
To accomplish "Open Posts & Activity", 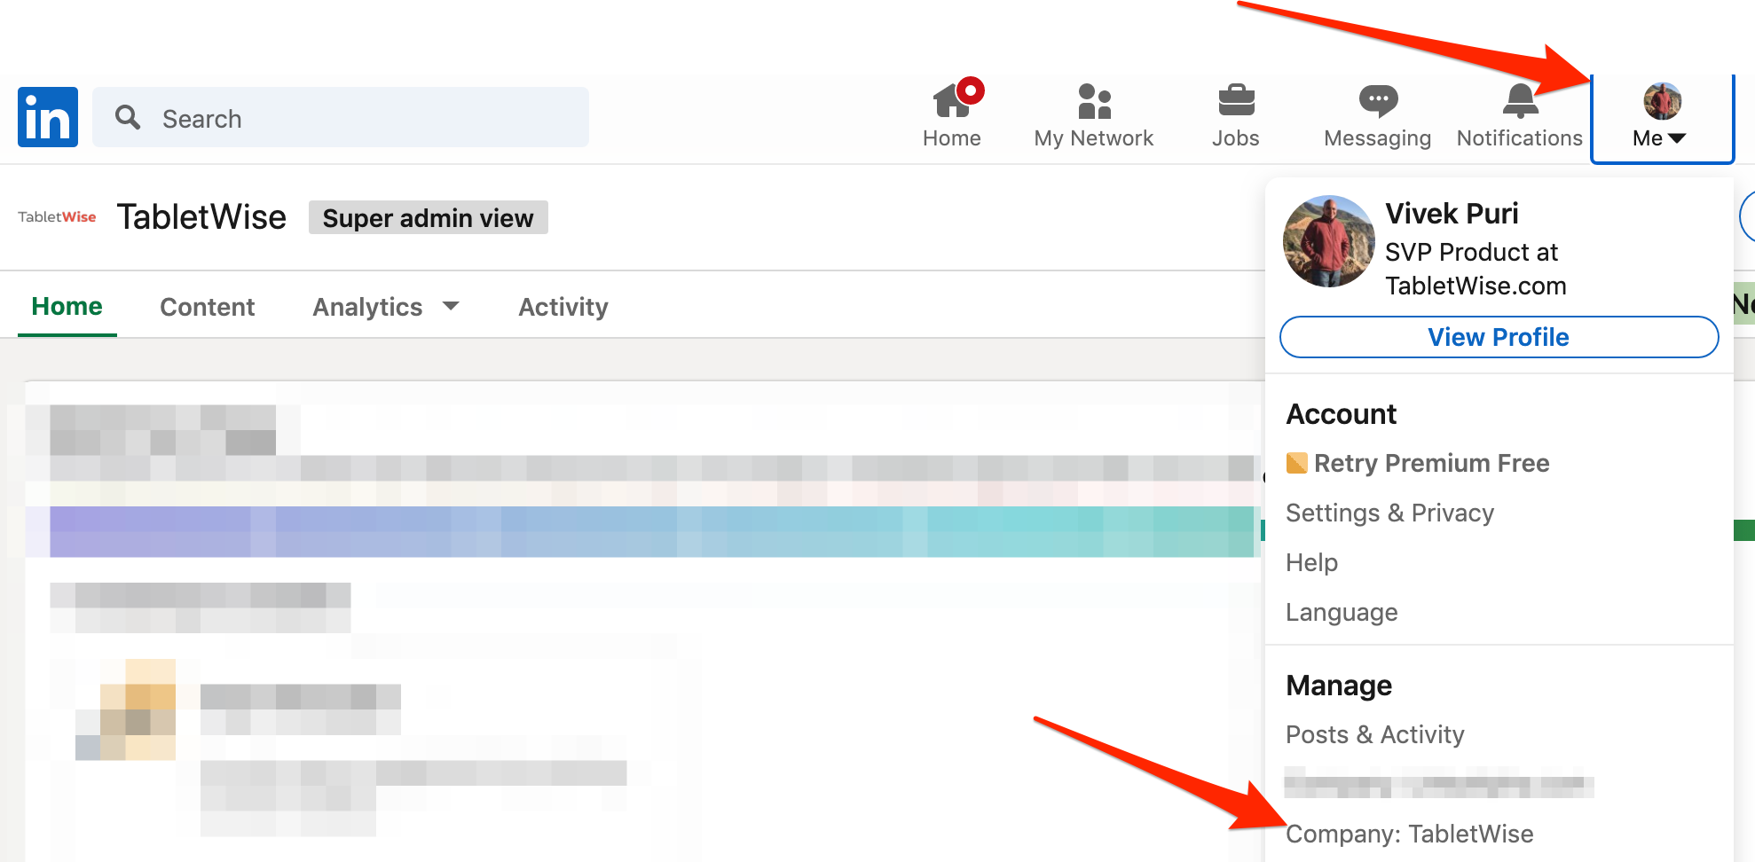I will click(1375, 734).
